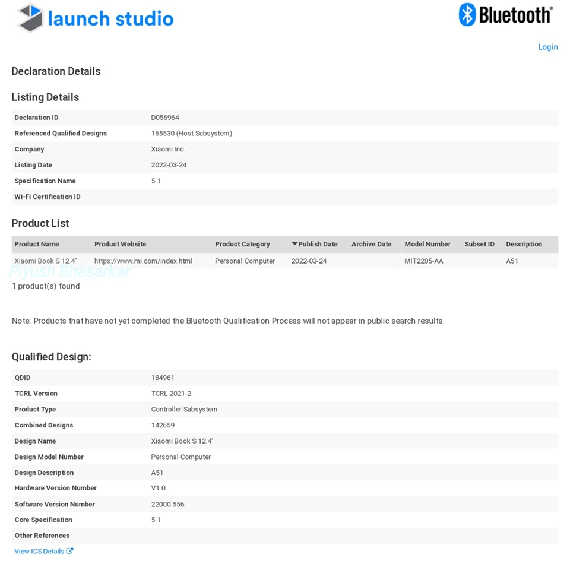Select the Declaration ID value D056964
The image size is (570, 570).
[x=165, y=118]
